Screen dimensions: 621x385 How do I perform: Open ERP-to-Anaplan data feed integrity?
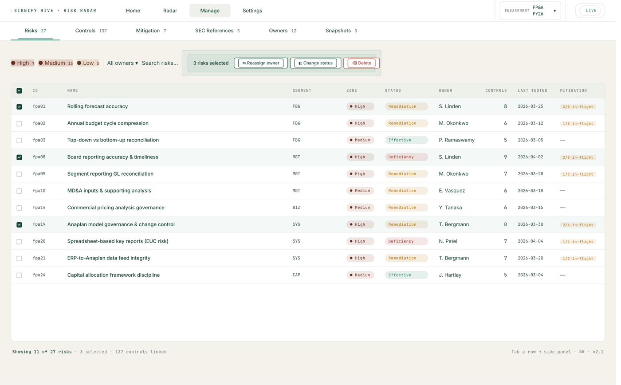(110, 259)
